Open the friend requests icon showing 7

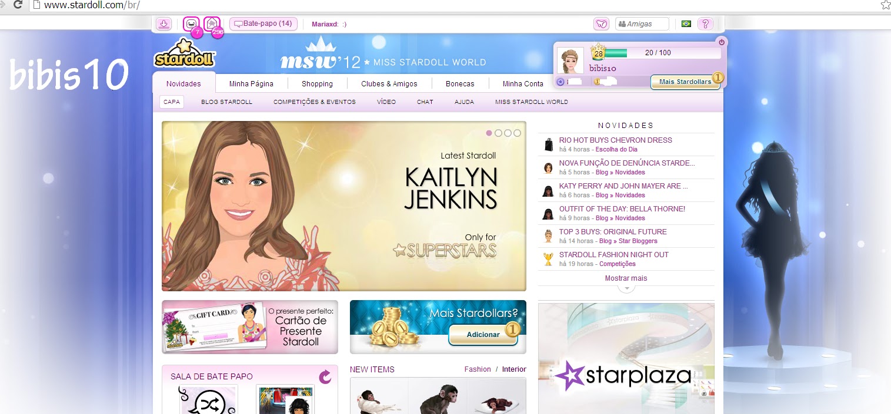tap(191, 24)
